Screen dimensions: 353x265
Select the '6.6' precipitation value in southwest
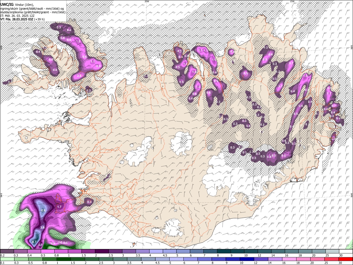(43, 210)
